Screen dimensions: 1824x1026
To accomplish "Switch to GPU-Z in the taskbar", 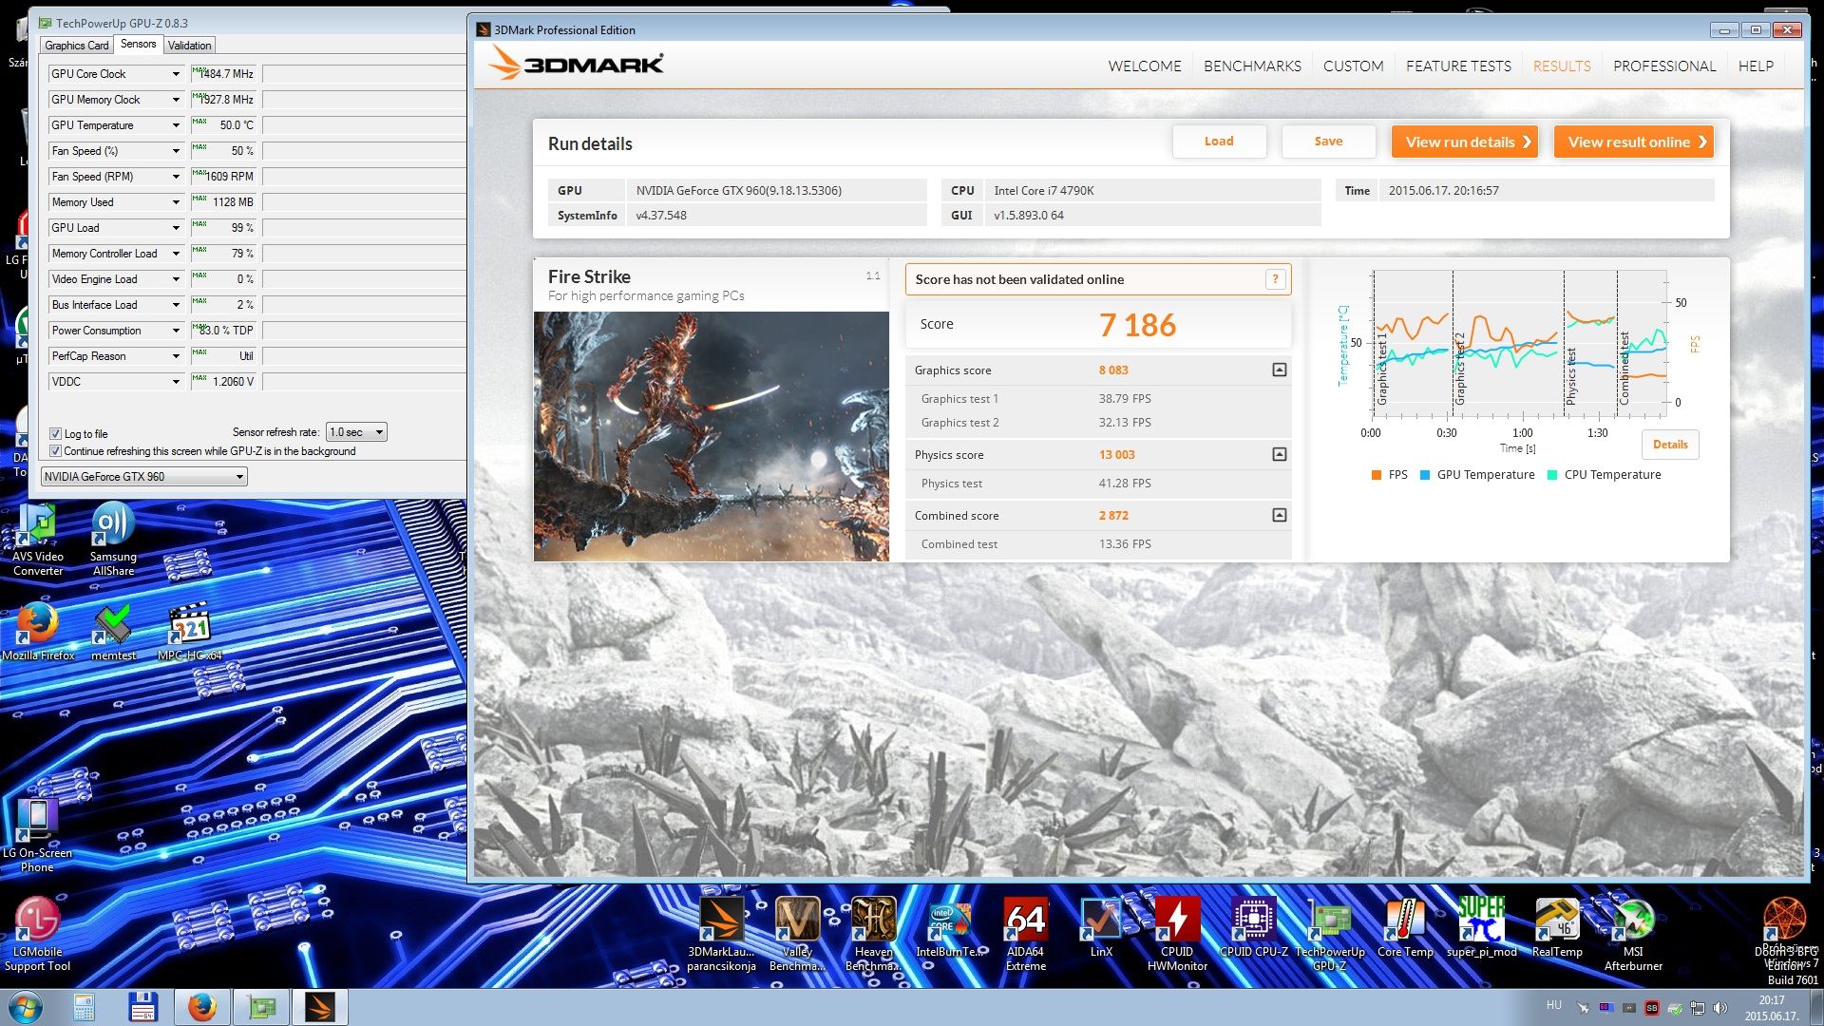I will point(260,1007).
